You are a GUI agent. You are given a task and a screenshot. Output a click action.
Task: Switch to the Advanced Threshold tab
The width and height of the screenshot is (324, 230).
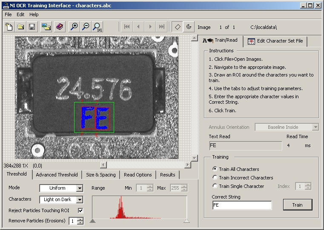(x=57, y=175)
